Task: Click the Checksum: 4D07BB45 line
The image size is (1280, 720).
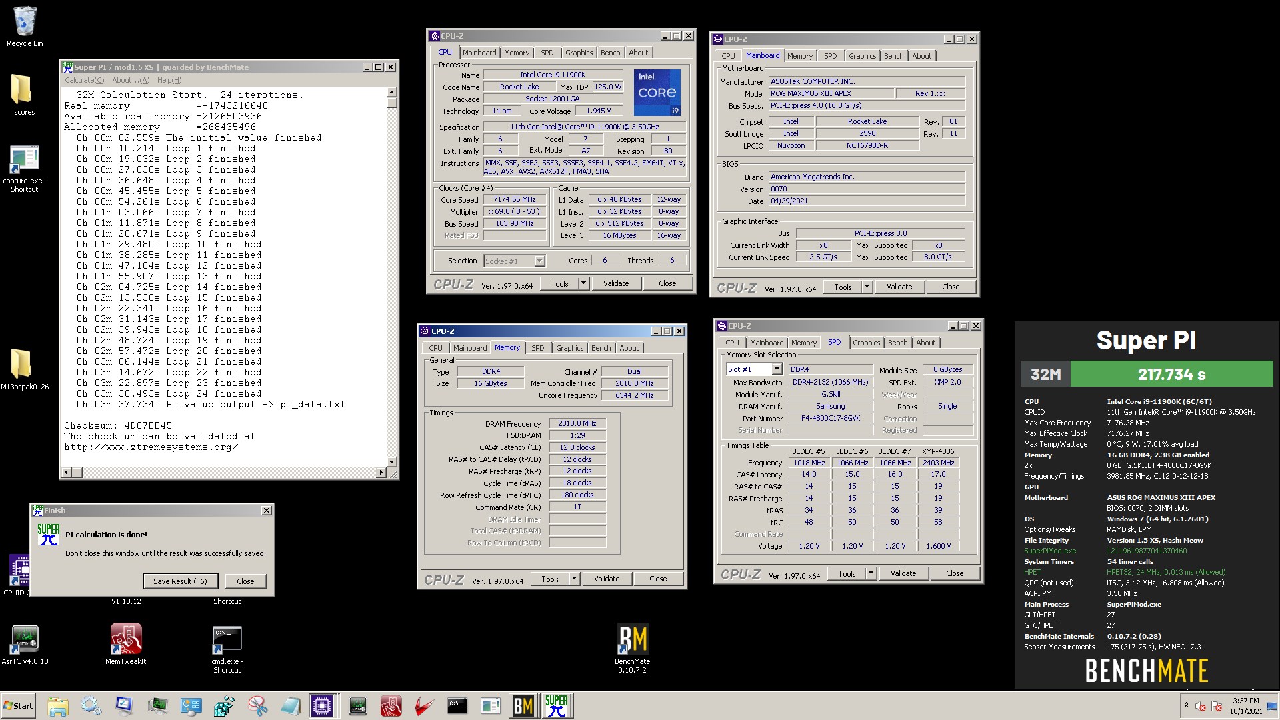Action: (x=118, y=425)
